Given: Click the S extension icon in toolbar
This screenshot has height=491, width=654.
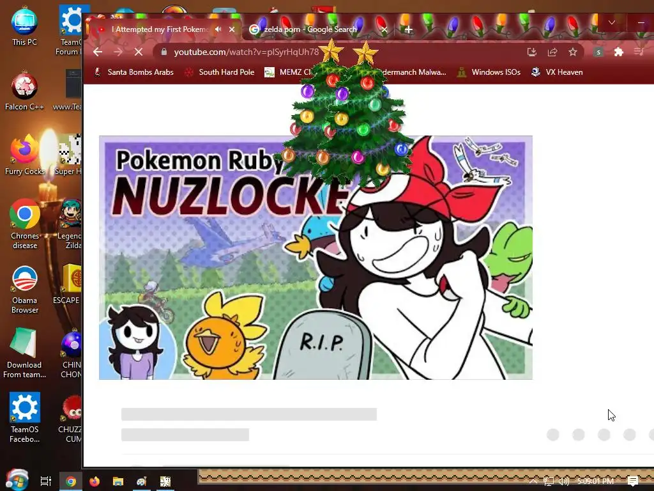Looking at the screenshot, I should click(x=598, y=52).
